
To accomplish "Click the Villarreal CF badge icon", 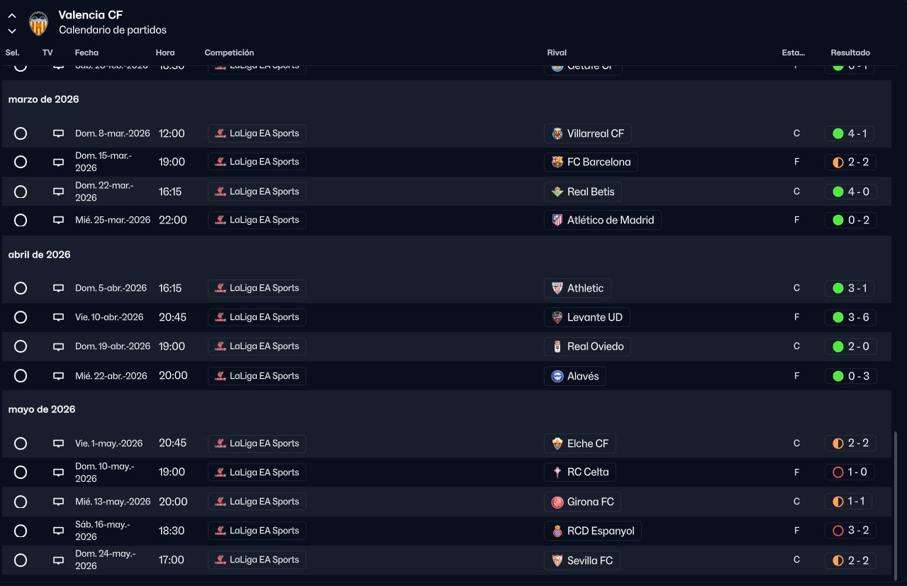I will [x=557, y=133].
